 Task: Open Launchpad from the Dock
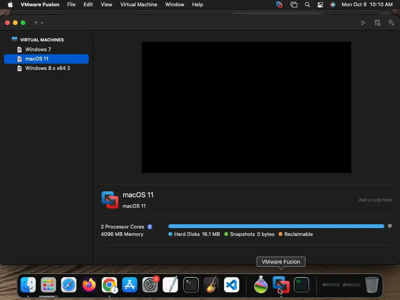(48, 285)
